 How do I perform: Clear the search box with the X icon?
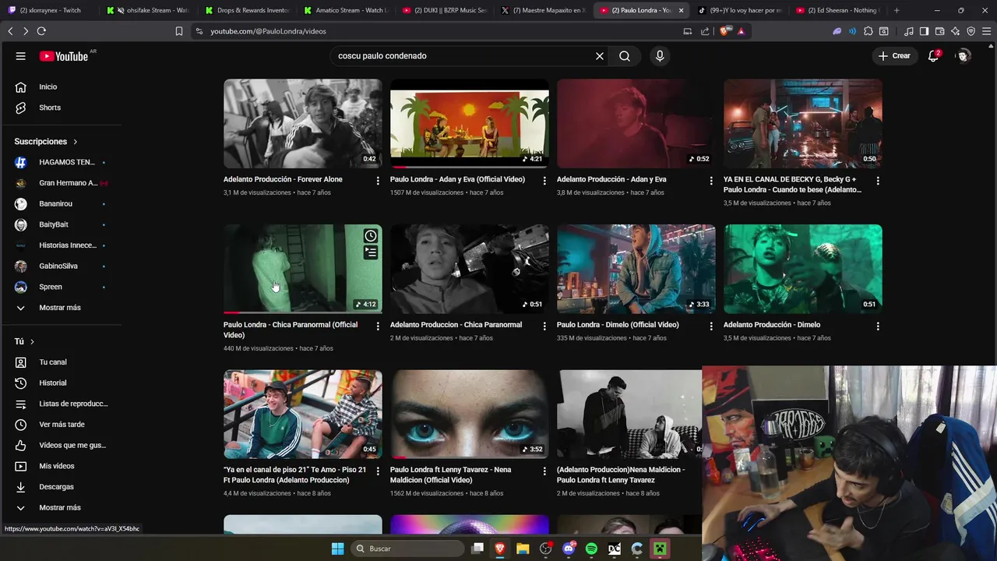click(600, 56)
